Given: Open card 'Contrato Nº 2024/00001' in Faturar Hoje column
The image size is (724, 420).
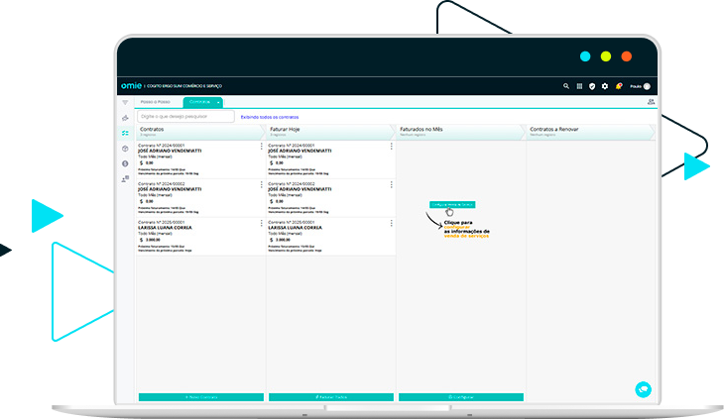Looking at the screenshot, I should pos(330,159).
